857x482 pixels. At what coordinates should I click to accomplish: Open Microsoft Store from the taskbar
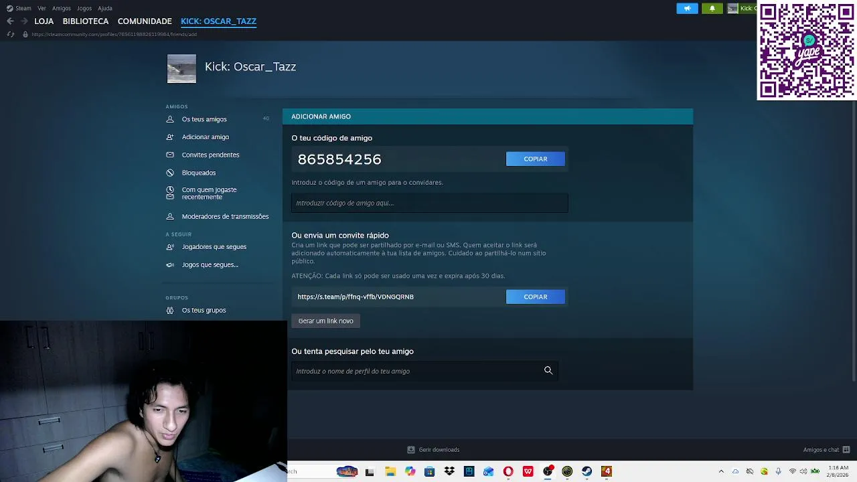[429, 471]
